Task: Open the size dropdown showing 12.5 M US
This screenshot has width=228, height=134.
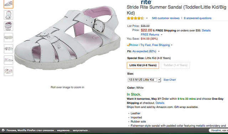Action: 144,80
